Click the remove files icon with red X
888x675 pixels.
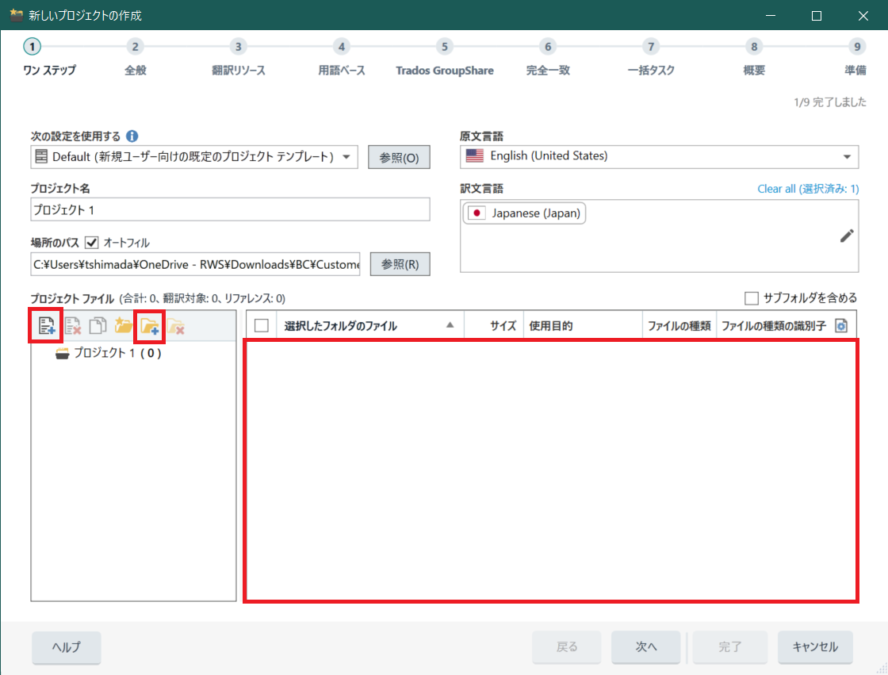[73, 325]
